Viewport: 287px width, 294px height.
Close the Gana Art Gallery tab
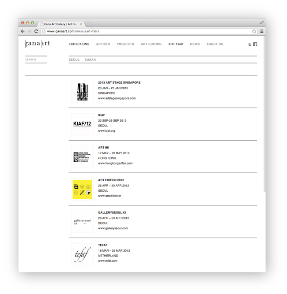(x=81, y=24)
